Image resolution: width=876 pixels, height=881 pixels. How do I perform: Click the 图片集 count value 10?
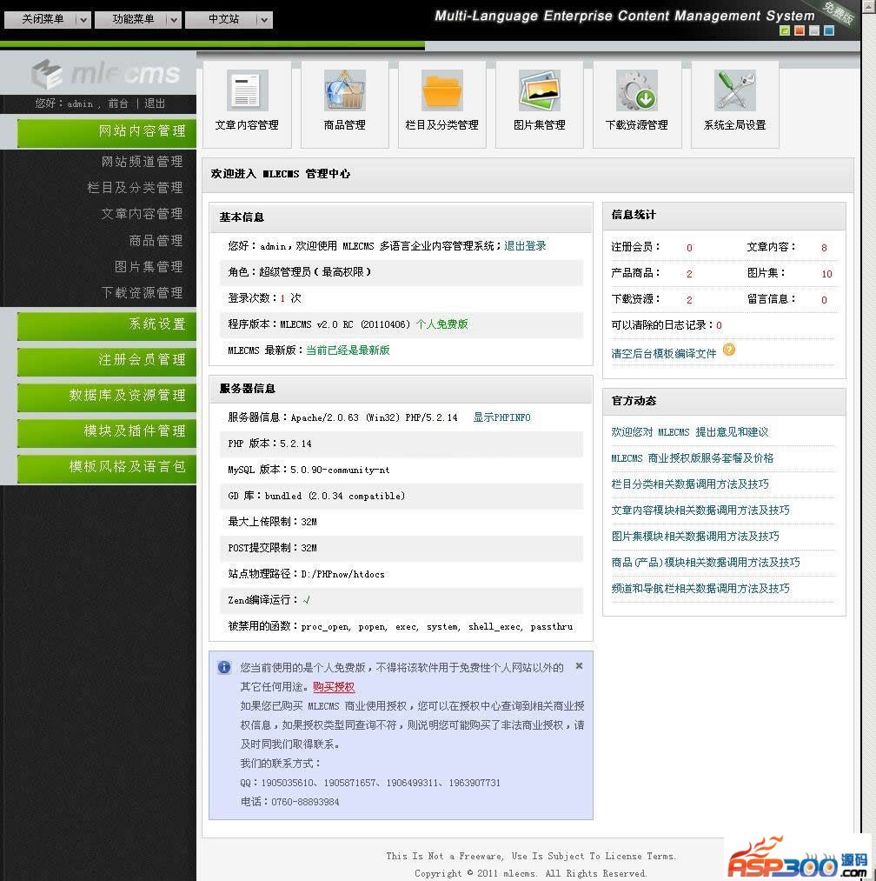[826, 274]
